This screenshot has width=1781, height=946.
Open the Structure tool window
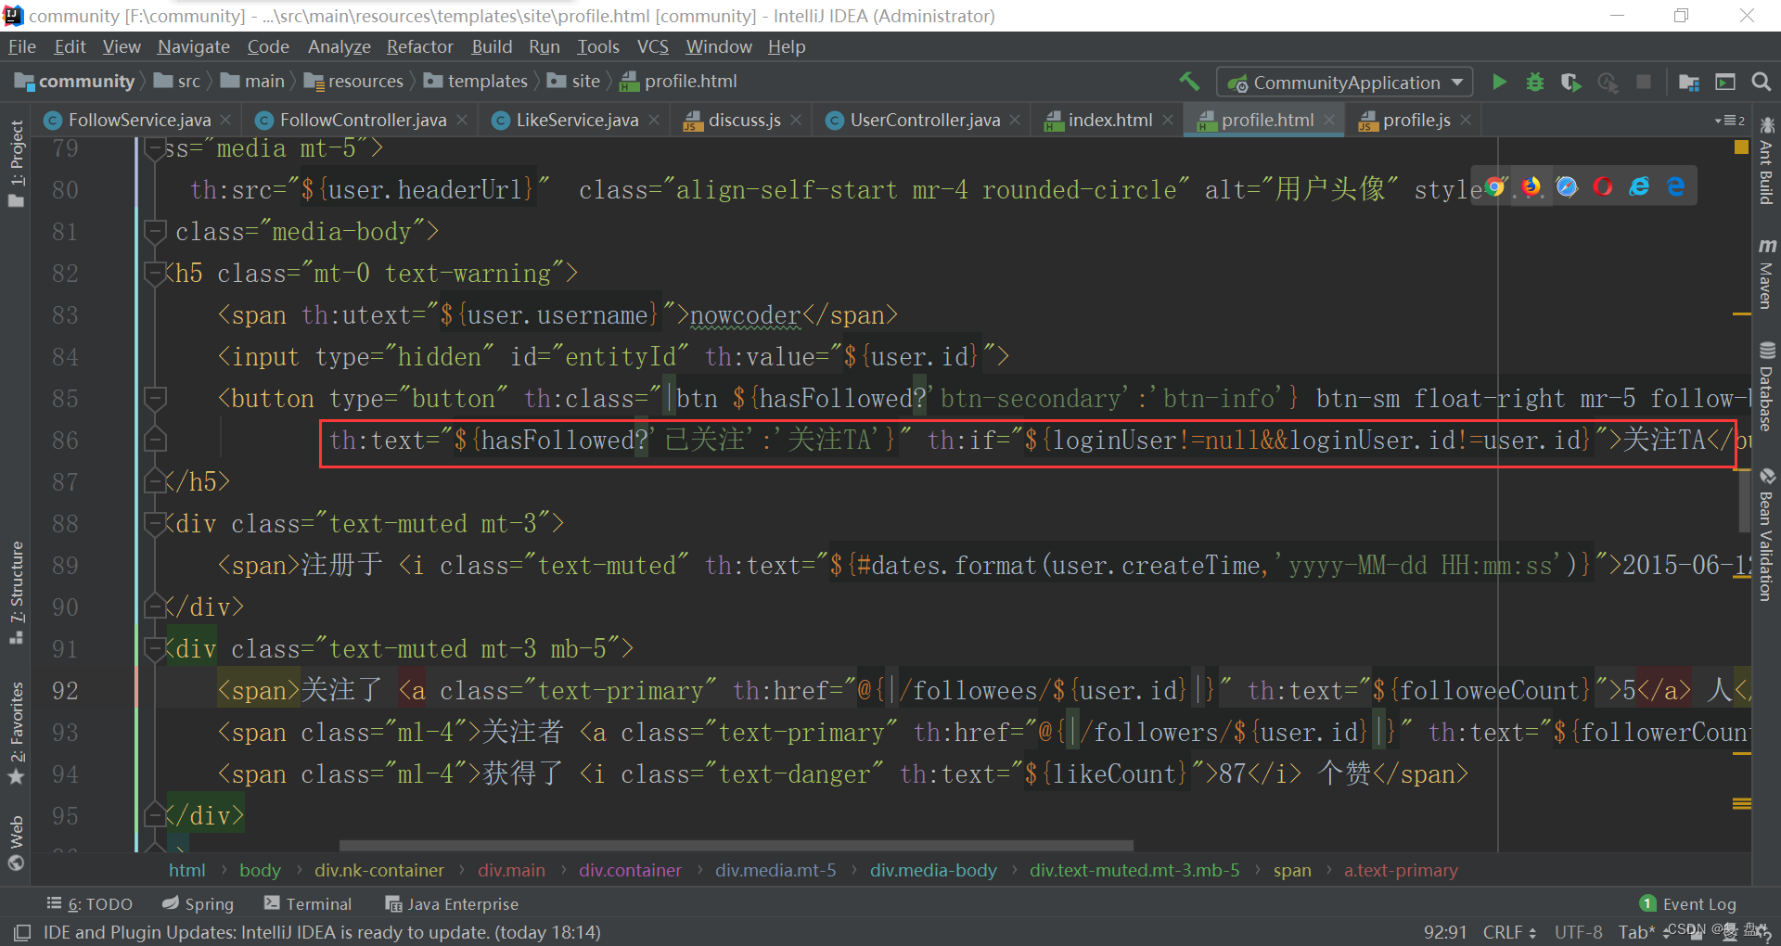(17, 592)
